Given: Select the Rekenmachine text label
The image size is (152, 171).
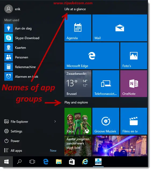Looking at the screenshot, I should pos(25,67).
